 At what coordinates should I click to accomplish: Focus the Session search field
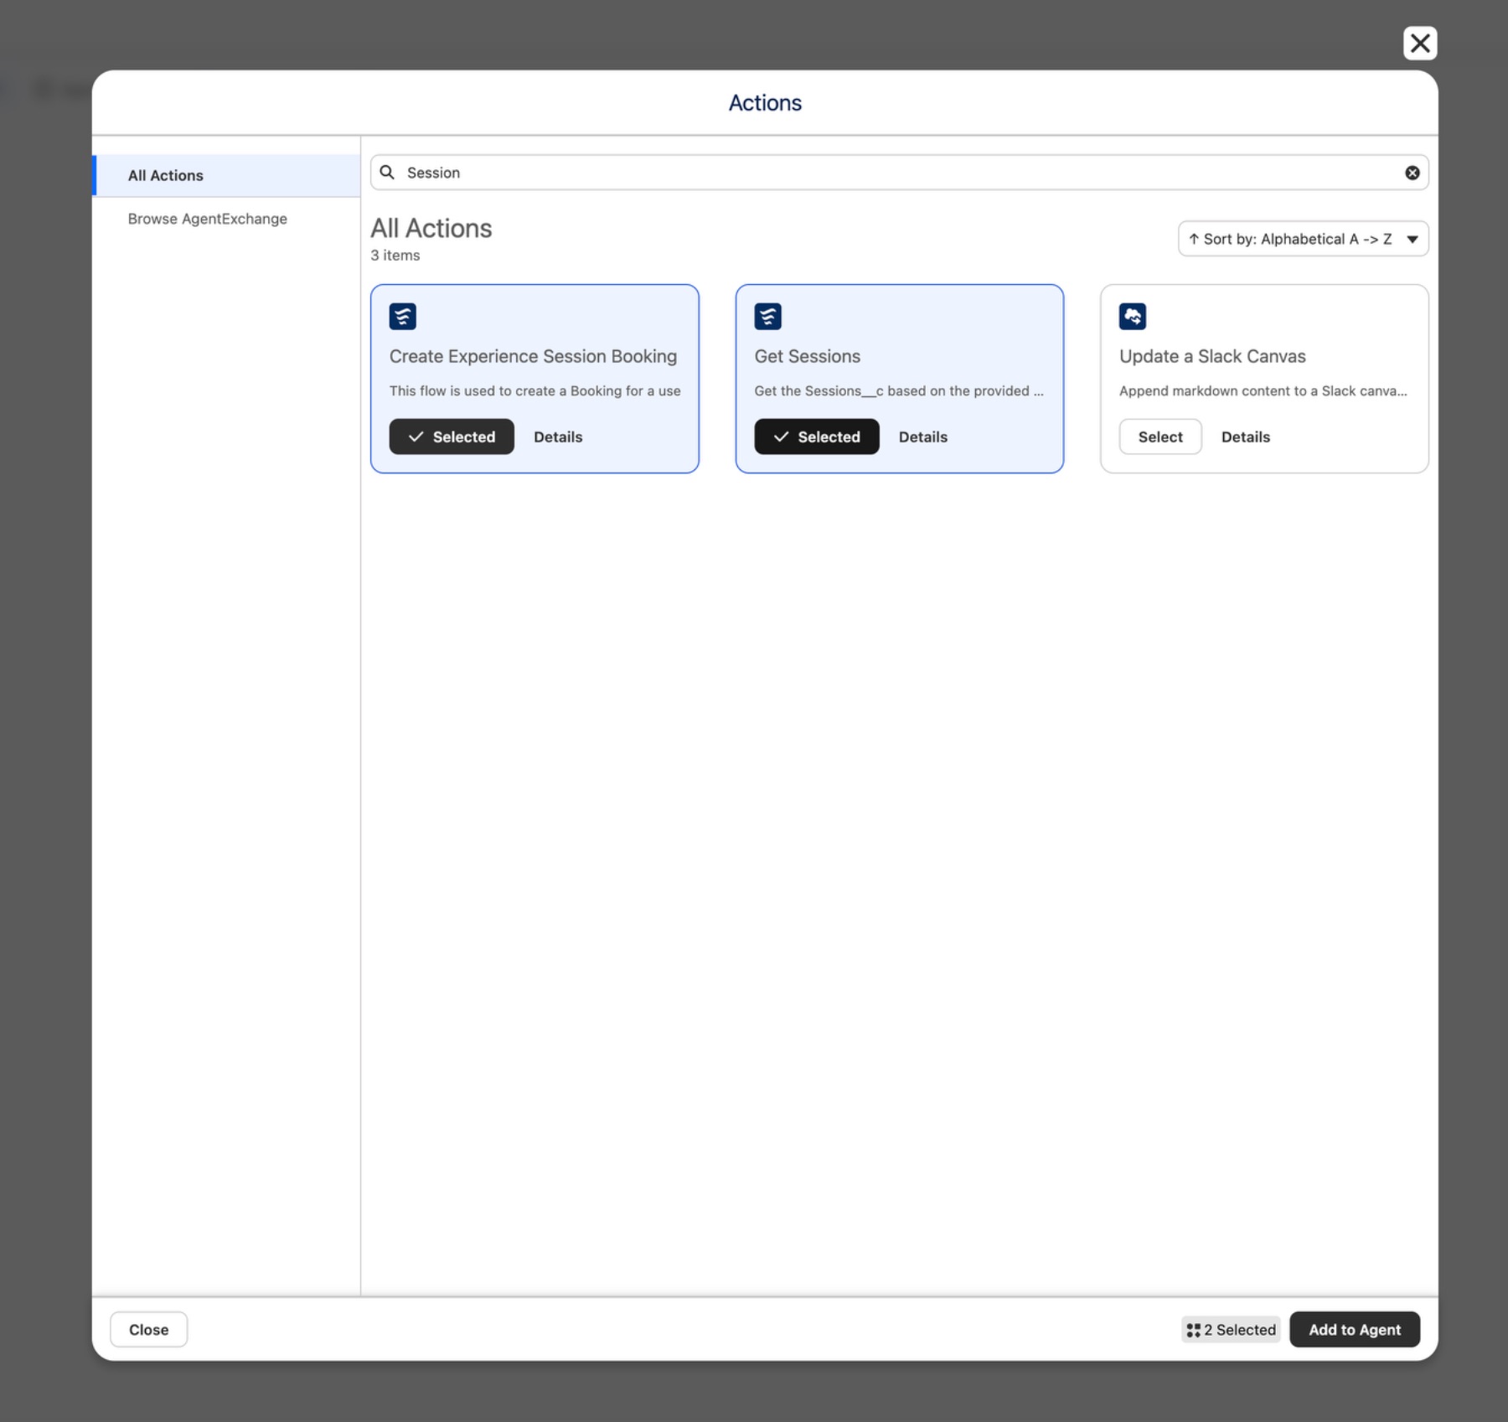click(900, 173)
